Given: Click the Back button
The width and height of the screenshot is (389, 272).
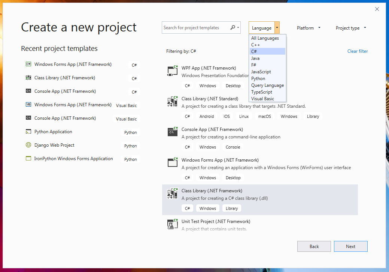Looking at the screenshot, I should point(314,247).
